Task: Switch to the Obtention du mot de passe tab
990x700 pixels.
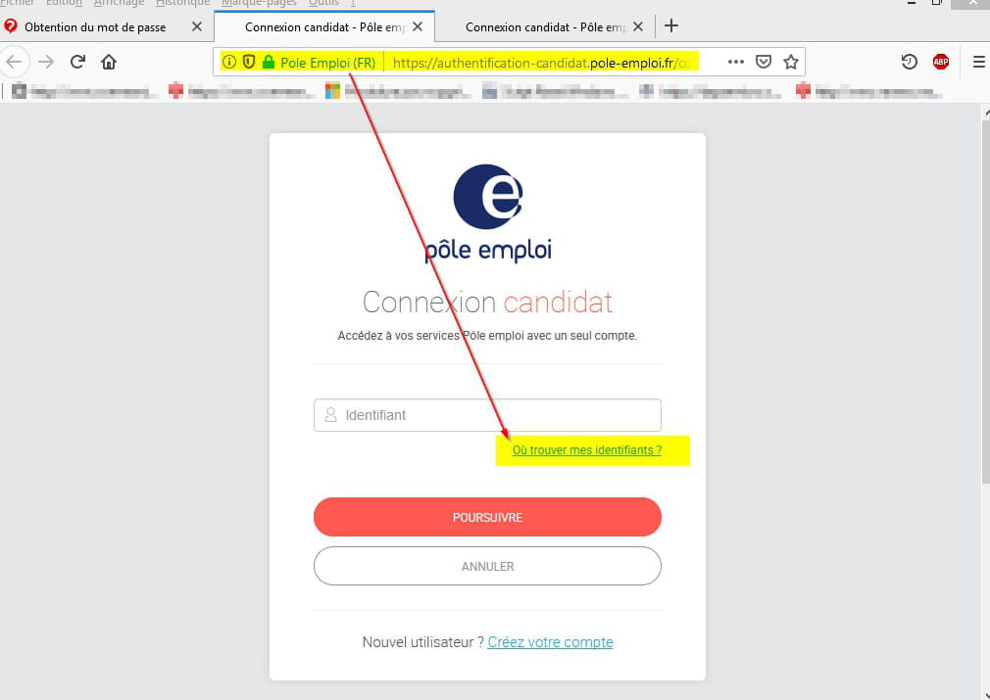Action: [x=95, y=27]
